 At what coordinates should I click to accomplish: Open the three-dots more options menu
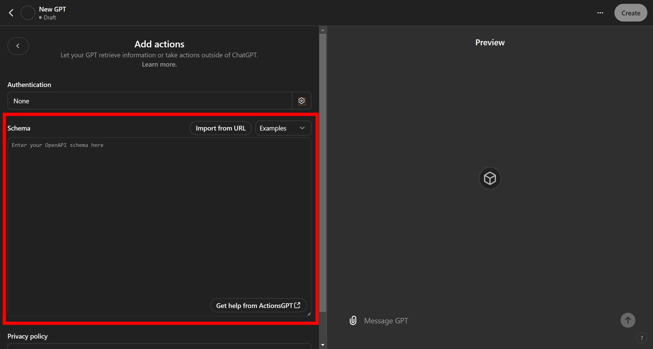pyautogui.click(x=600, y=13)
